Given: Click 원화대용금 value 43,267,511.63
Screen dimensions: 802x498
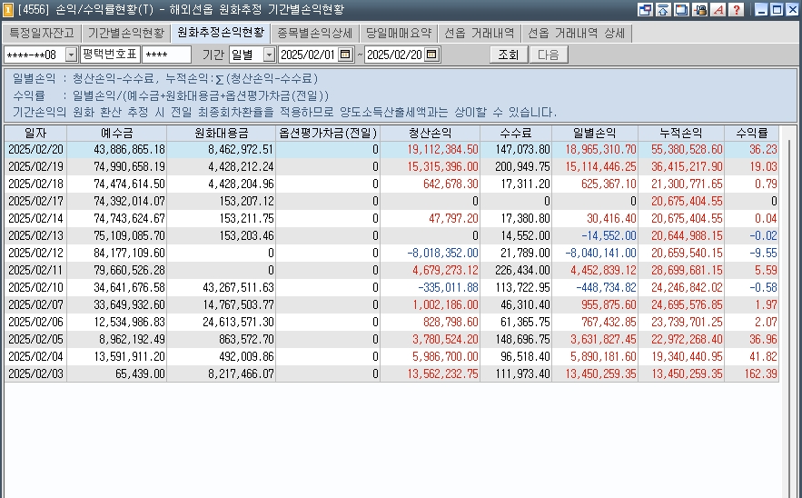Looking at the screenshot, I should coord(238,288).
